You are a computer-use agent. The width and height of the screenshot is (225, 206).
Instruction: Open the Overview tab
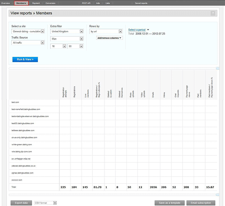[x=5, y=3]
